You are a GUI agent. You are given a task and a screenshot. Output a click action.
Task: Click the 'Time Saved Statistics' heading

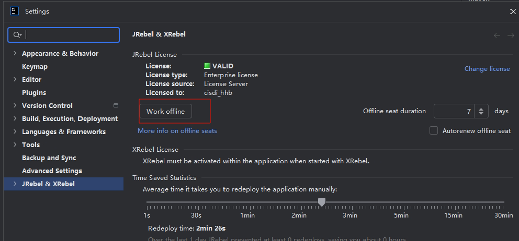[x=164, y=177]
